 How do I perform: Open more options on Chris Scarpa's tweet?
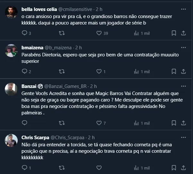coord(183,138)
